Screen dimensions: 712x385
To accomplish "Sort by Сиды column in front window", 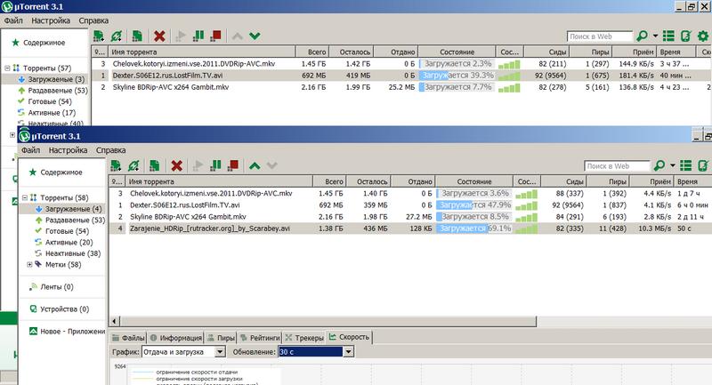I will tap(563, 181).
